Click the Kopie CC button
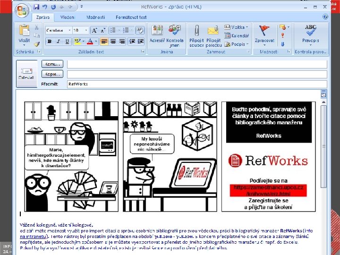 pyautogui.click(x=52, y=74)
